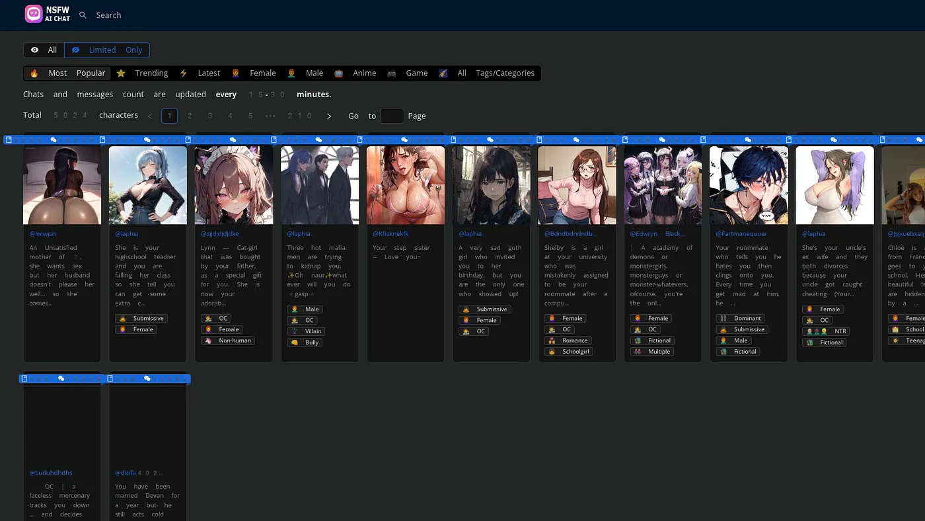Click the next page arrow
The width and height of the screenshot is (925, 521).
(x=329, y=116)
